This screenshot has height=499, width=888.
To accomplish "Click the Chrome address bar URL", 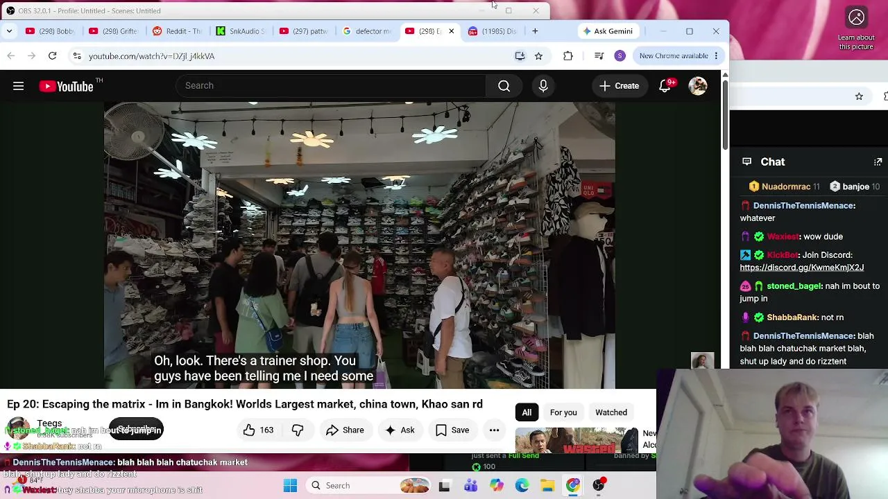I will pyautogui.click(x=151, y=55).
